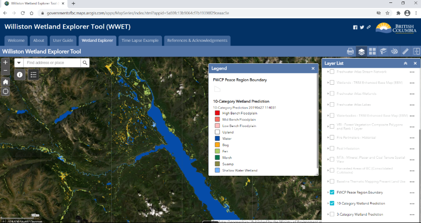Open the graduation cap widget icon
421x223 pixels.
tap(383, 51)
